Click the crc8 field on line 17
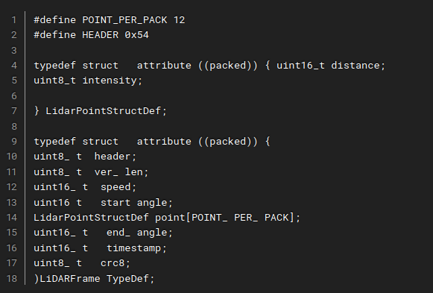The height and width of the screenshot is (293, 433). click(113, 263)
